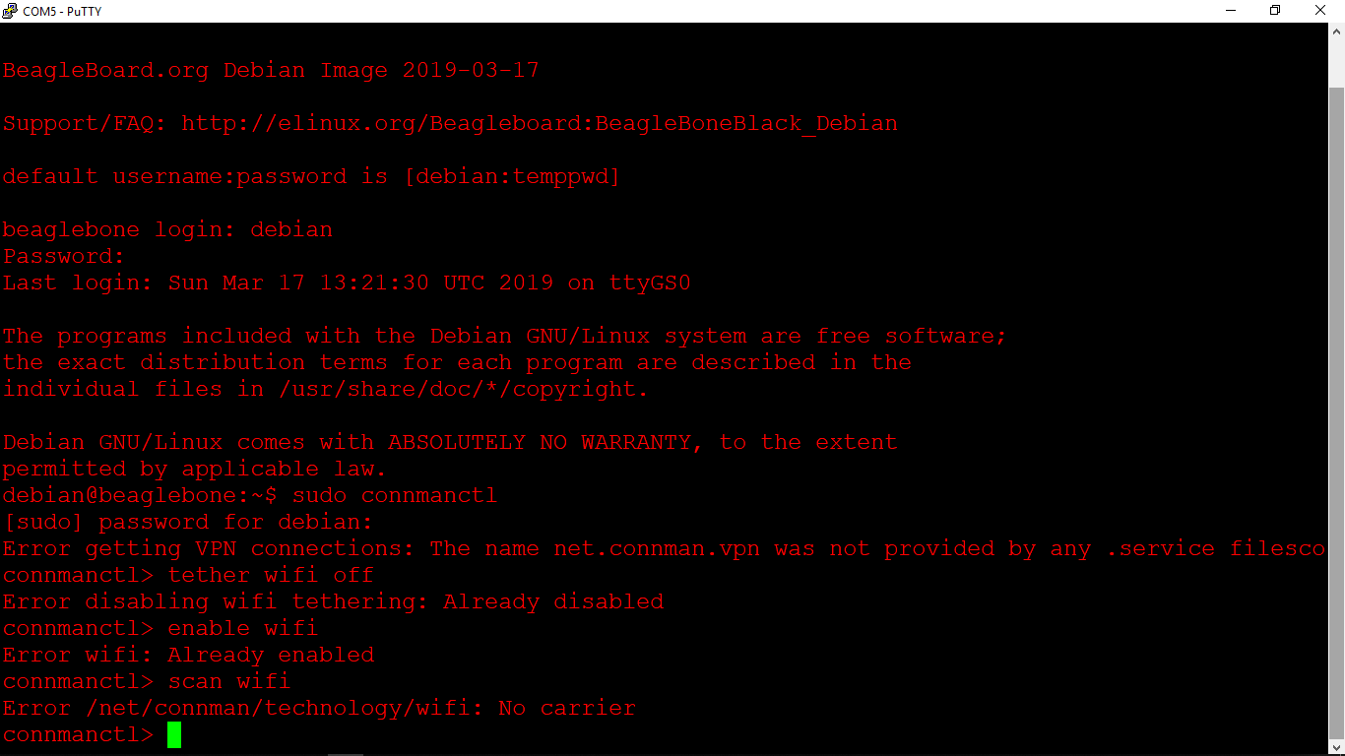Image resolution: width=1345 pixels, height=756 pixels.
Task: Open the PuTTY system menu icon
Action: 10,11
